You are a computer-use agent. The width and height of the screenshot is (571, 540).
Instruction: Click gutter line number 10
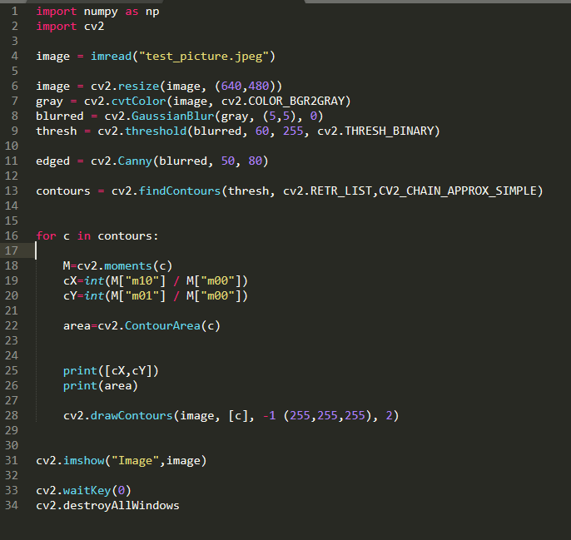pos(12,146)
